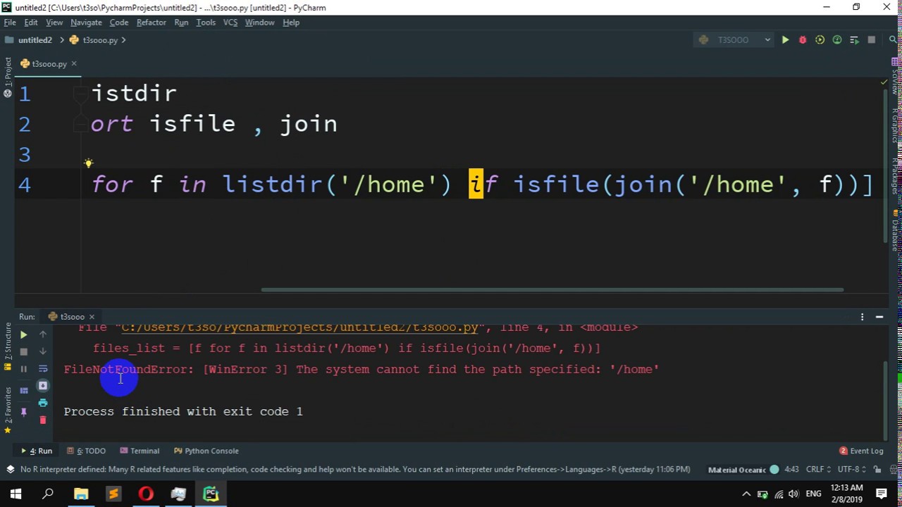The image size is (902, 507).
Task: Pin the Run tab
Action: tap(23, 411)
